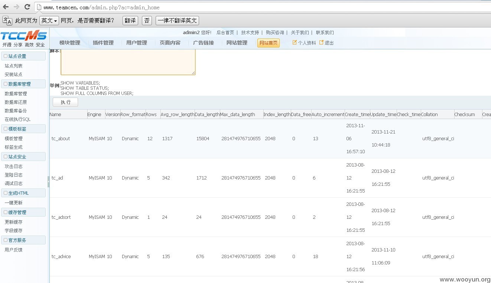
Task: Open 模板管理 in sidebar
Action: tap(14, 139)
